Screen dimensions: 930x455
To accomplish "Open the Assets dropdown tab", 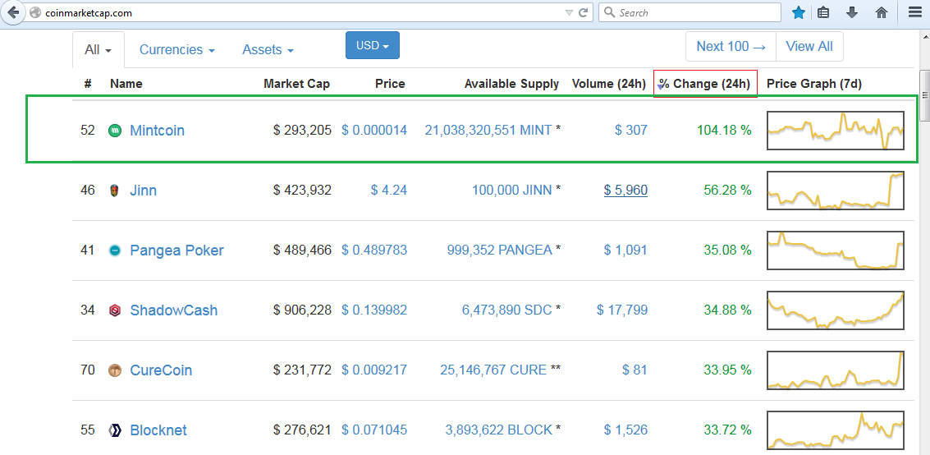I will click(x=268, y=50).
